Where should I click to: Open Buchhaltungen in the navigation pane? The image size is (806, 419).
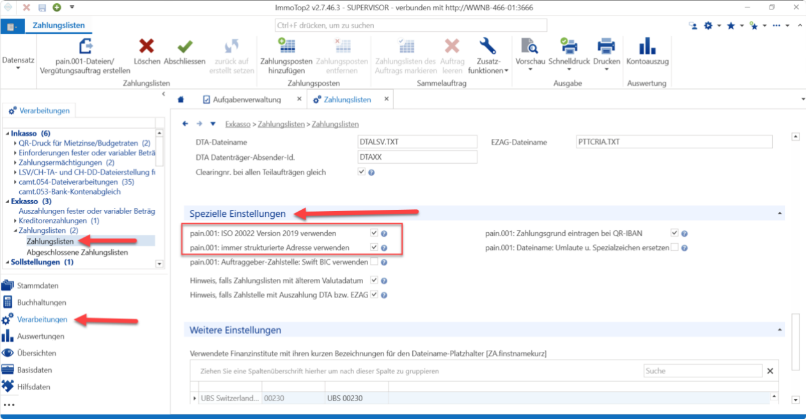coord(42,303)
